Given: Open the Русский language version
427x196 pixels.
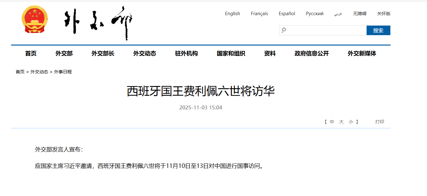Looking at the screenshot, I should [314, 14].
